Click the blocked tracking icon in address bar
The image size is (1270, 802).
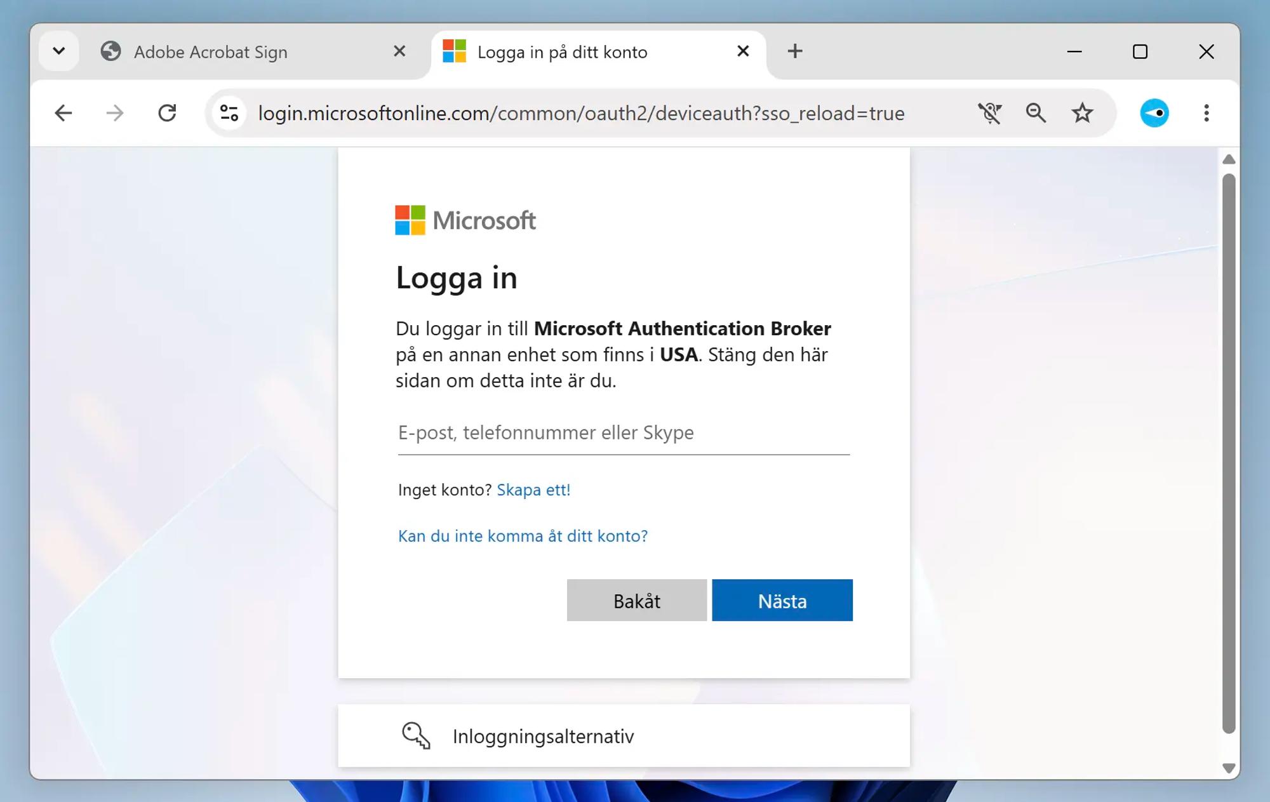(x=989, y=113)
